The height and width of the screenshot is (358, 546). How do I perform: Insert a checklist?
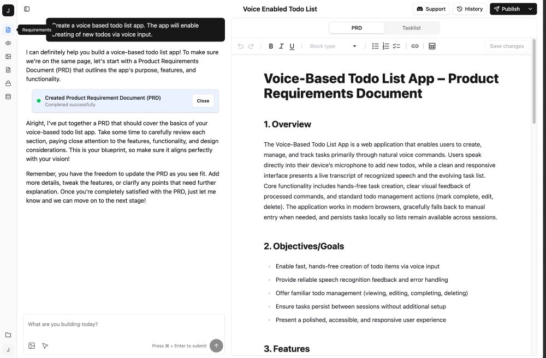[396, 46]
